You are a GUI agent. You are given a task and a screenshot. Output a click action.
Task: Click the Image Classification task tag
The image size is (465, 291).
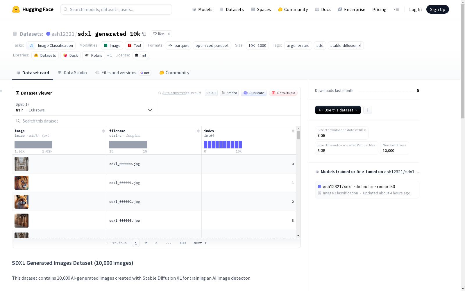click(x=51, y=45)
